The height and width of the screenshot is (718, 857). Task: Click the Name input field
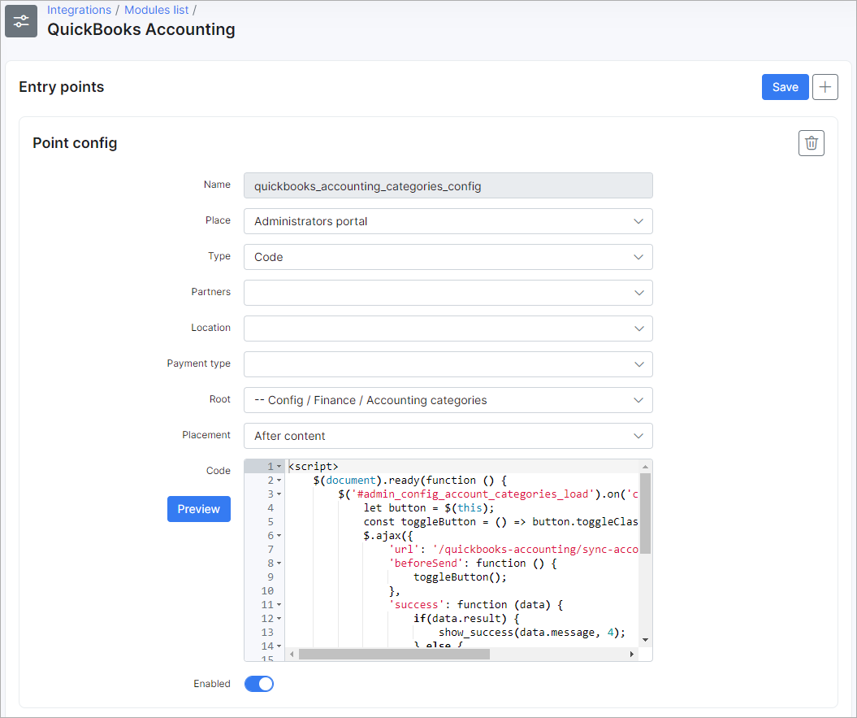coord(448,185)
